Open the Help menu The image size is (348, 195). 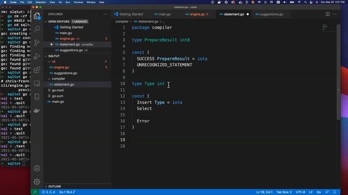(x=102, y=2)
